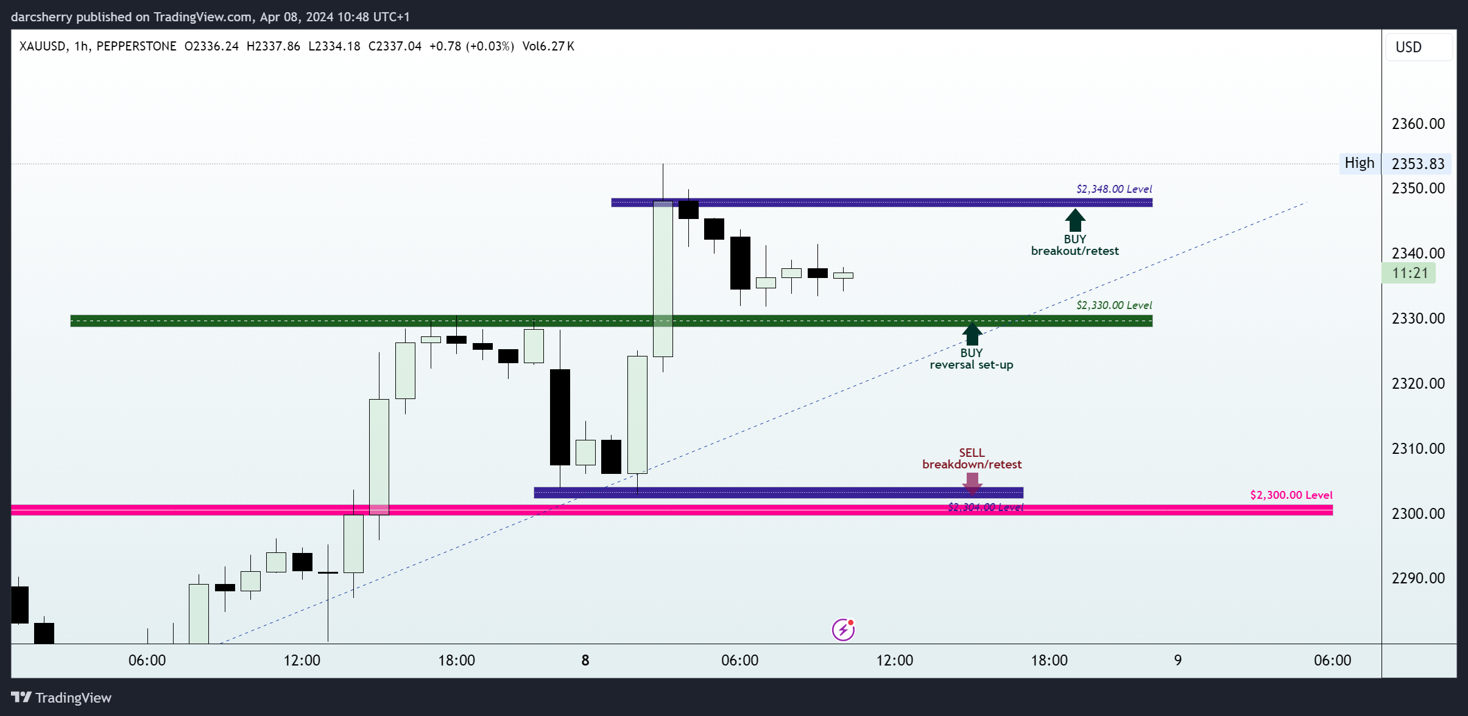Click the 2320.00 price axis value

(1418, 384)
